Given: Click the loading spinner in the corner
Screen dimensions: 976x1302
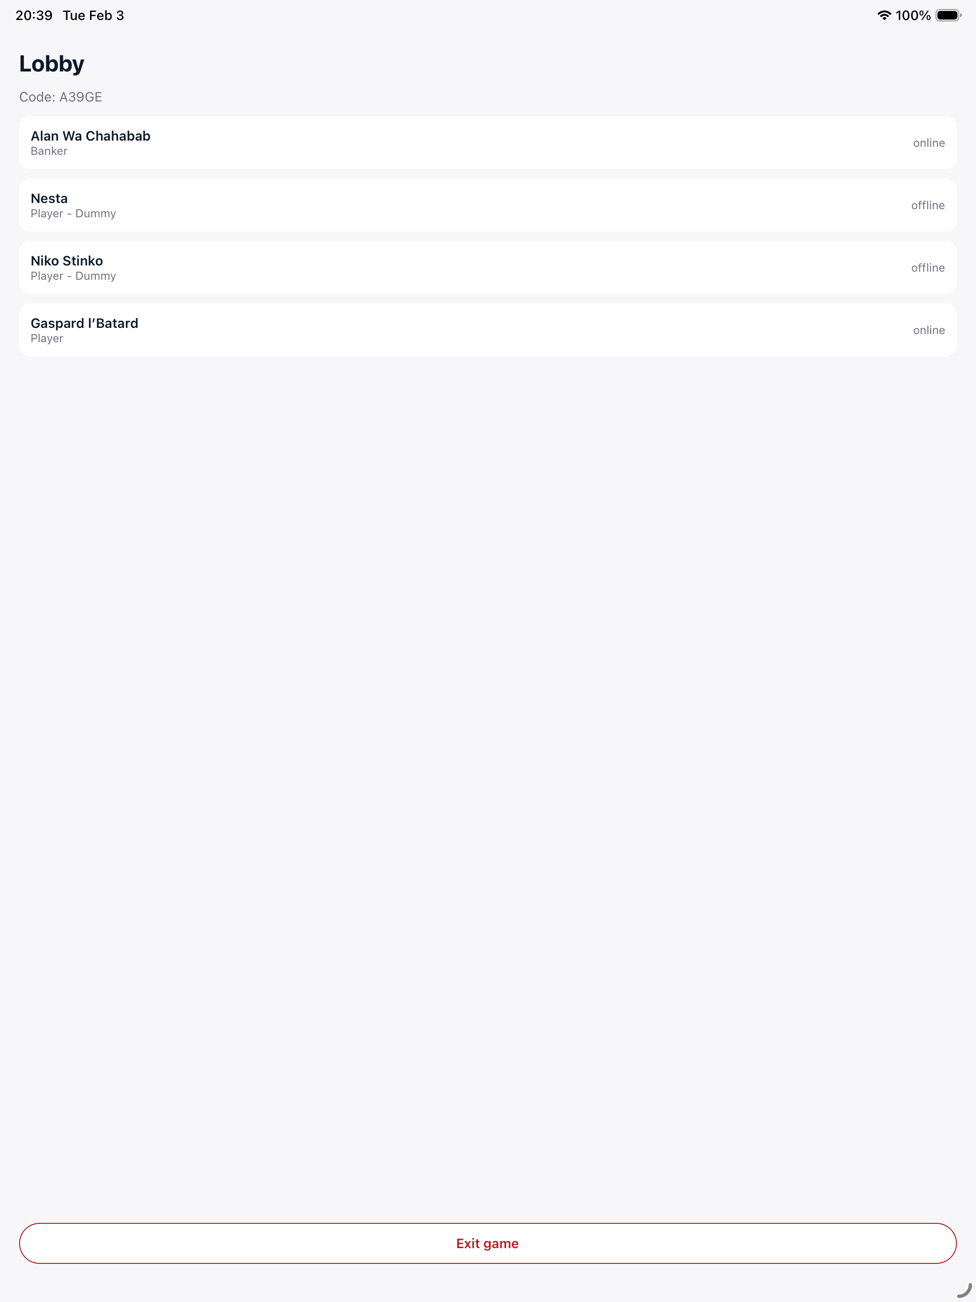Looking at the screenshot, I should tap(964, 1289).
